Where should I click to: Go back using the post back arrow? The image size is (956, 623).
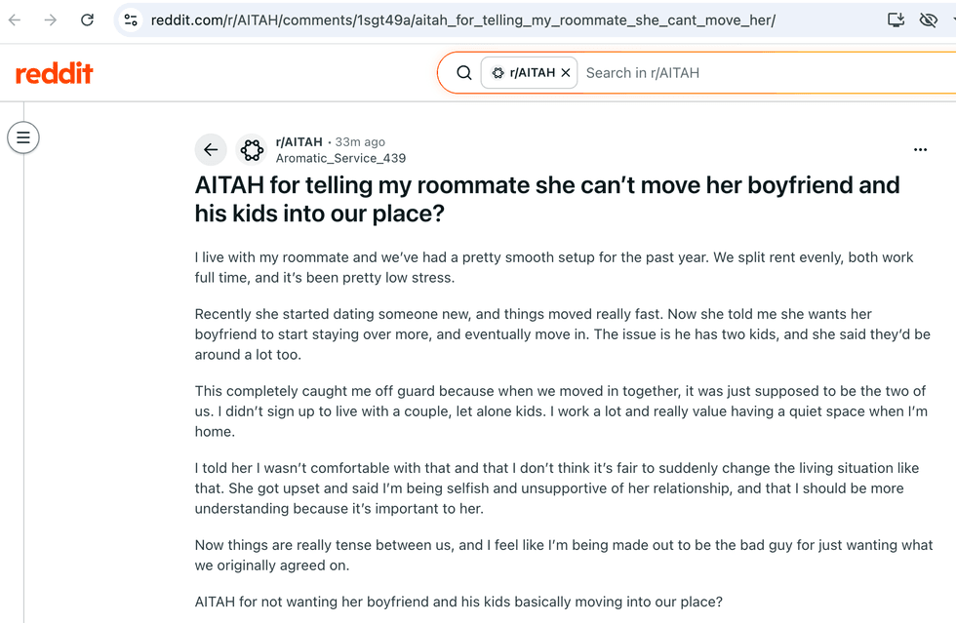point(211,149)
